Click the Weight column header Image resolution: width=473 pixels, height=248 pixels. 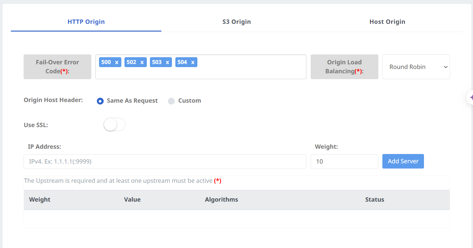click(x=40, y=200)
